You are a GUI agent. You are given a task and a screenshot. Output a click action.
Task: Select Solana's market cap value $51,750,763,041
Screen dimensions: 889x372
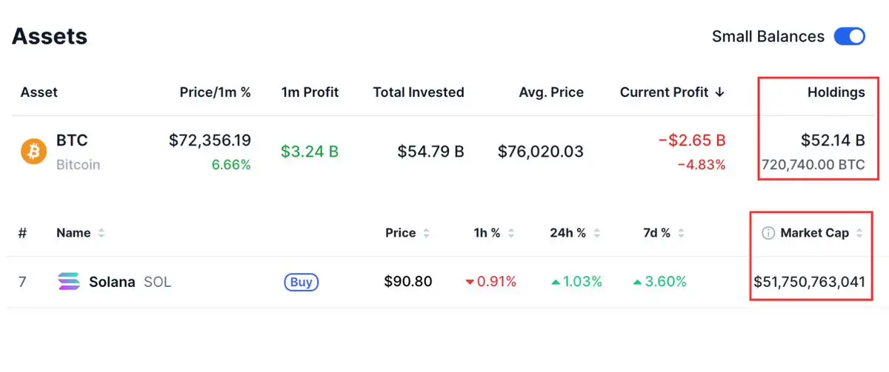[x=809, y=282]
